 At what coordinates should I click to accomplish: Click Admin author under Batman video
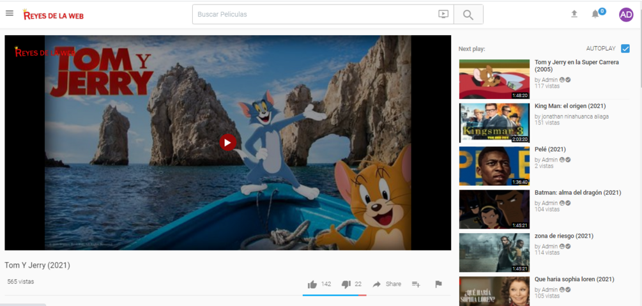[549, 203]
